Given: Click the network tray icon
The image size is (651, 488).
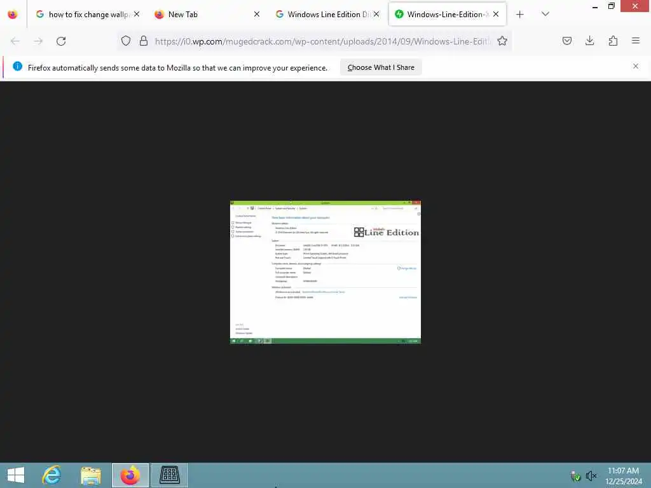Looking at the screenshot, I should click(575, 477).
